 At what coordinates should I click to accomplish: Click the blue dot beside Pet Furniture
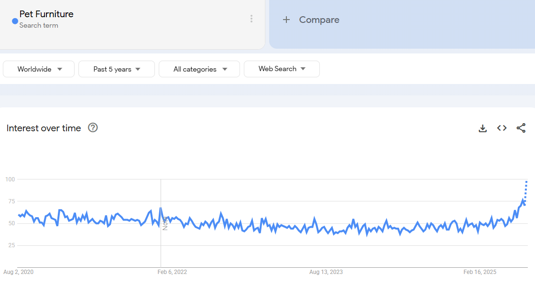(15, 21)
